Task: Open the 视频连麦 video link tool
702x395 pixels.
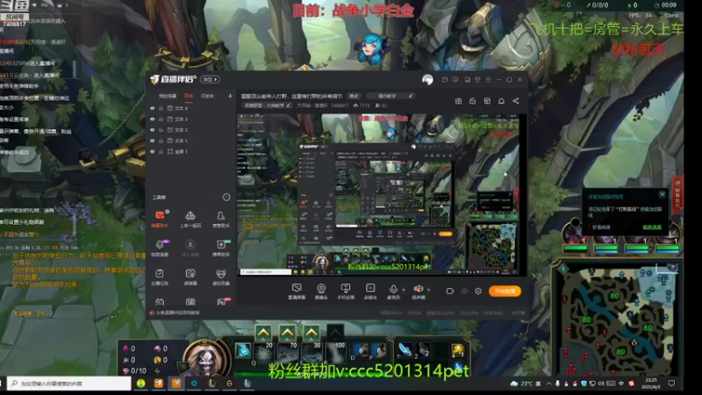Action: [x=160, y=248]
